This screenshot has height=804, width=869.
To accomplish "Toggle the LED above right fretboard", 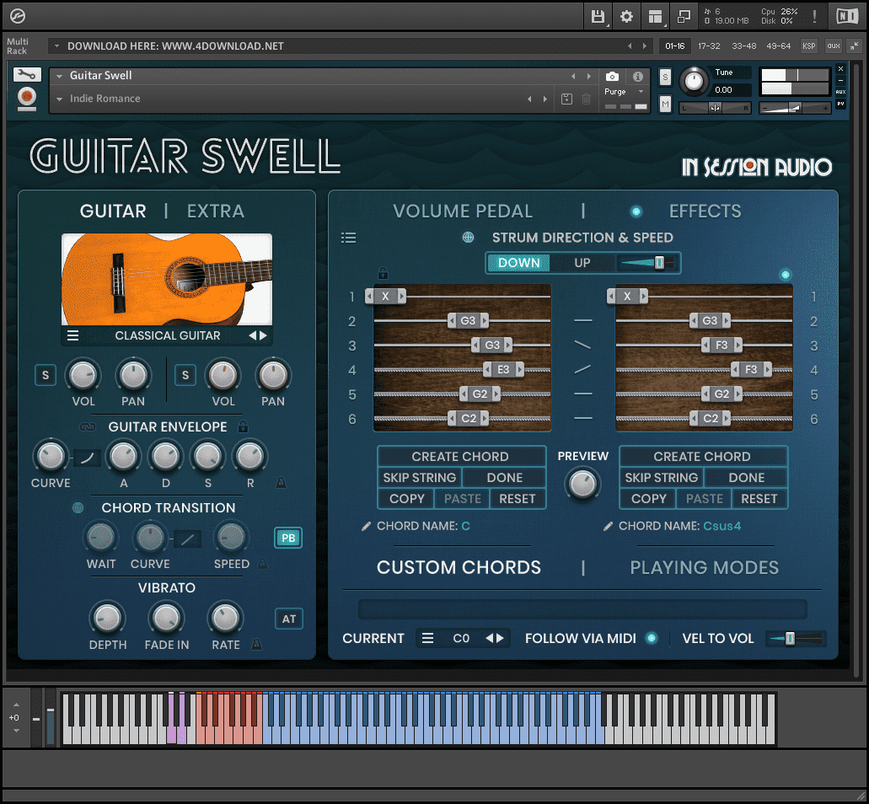I will (x=786, y=274).
